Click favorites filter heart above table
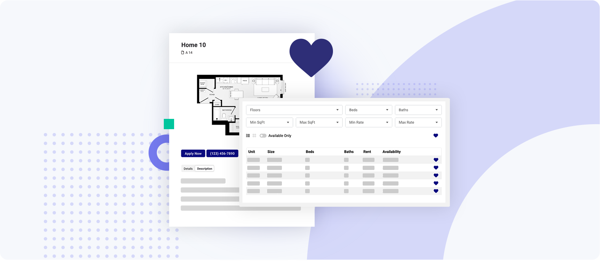The width and height of the screenshot is (600, 261). [436, 136]
